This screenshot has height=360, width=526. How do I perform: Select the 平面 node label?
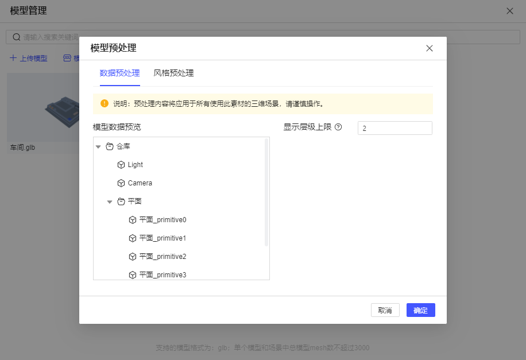134,202
